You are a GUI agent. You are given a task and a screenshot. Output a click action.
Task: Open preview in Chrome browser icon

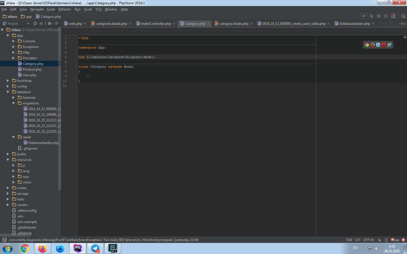click(x=367, y=45)
